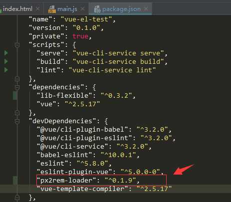Click the "^5.0.0-0" version string
Viewport: 231px width, 202px height.
[x=140, y=172]
